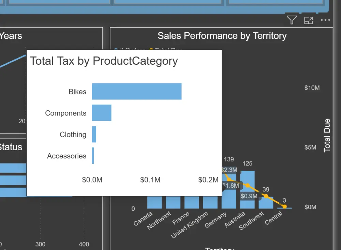Enter focus mode on Sales Performance by Territory

309,20
